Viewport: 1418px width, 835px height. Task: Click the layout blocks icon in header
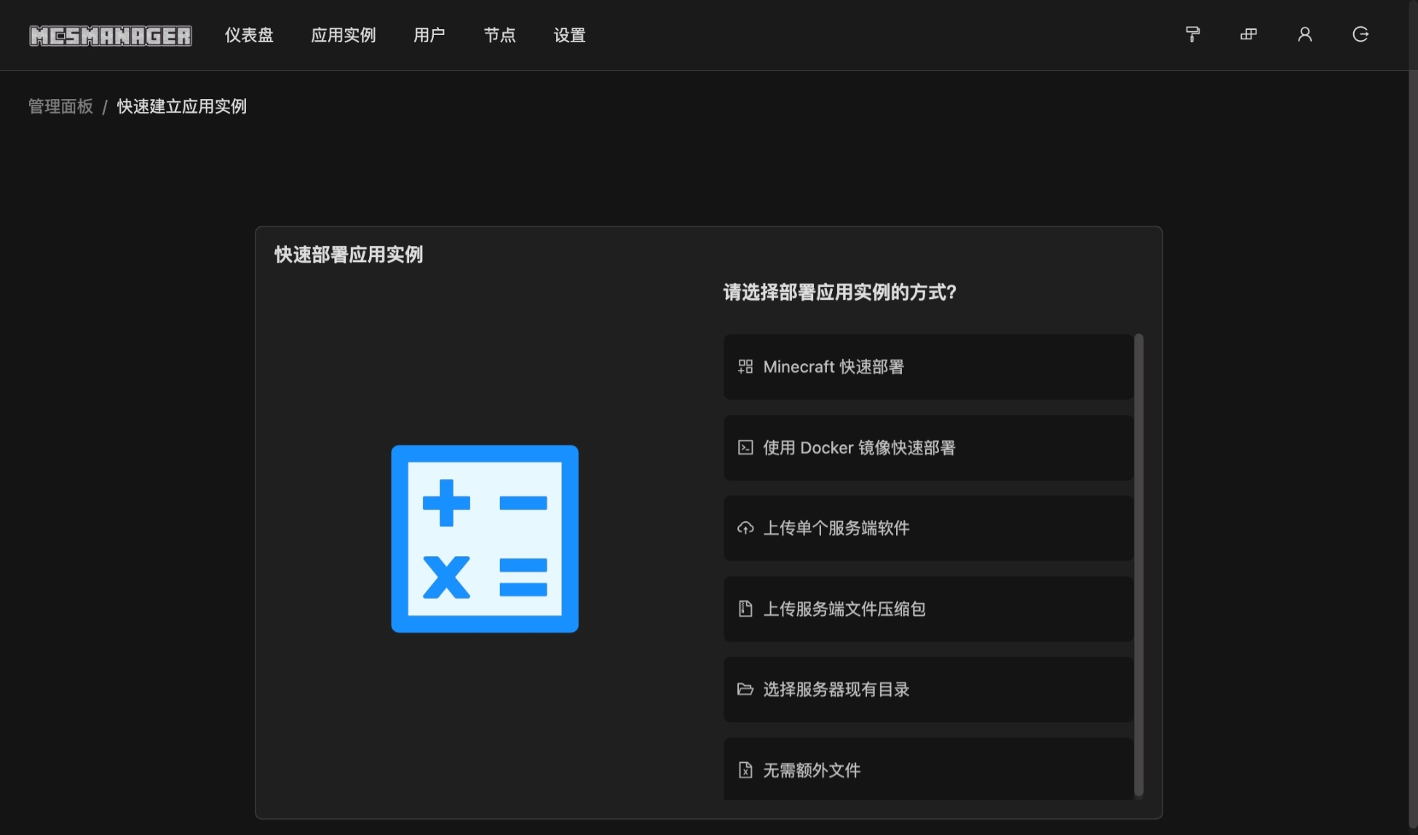[x=1248, y=34]
